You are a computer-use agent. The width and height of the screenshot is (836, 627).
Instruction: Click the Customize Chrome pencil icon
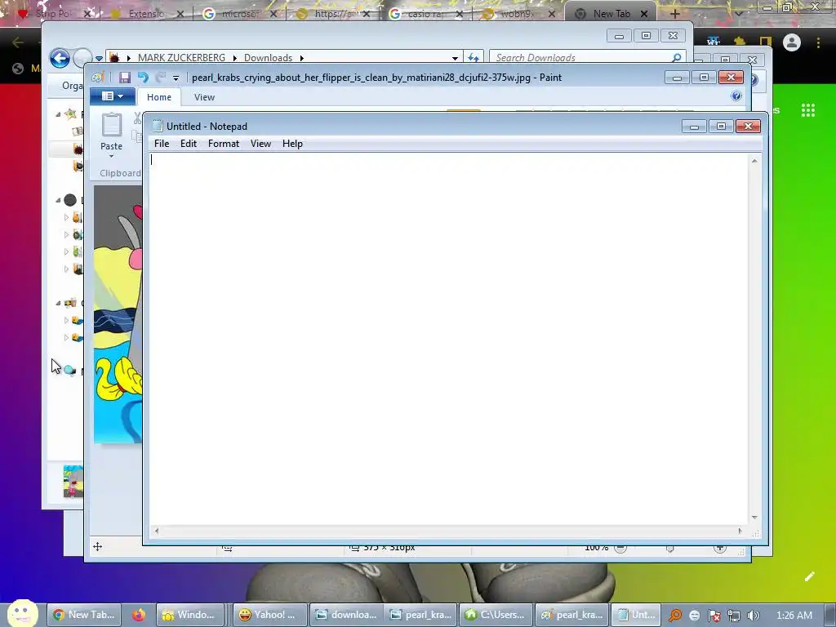click(809, 576)
